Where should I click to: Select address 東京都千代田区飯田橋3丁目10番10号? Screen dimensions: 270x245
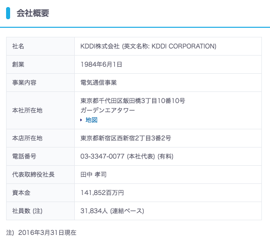point(133,101)
